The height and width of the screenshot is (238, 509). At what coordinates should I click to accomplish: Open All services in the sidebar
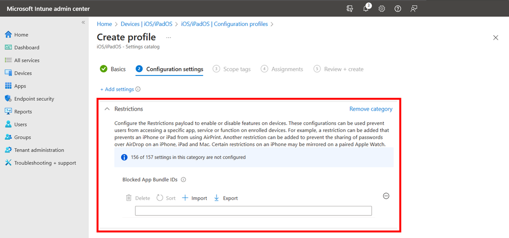pyautogui.click(x=22, y=61)
